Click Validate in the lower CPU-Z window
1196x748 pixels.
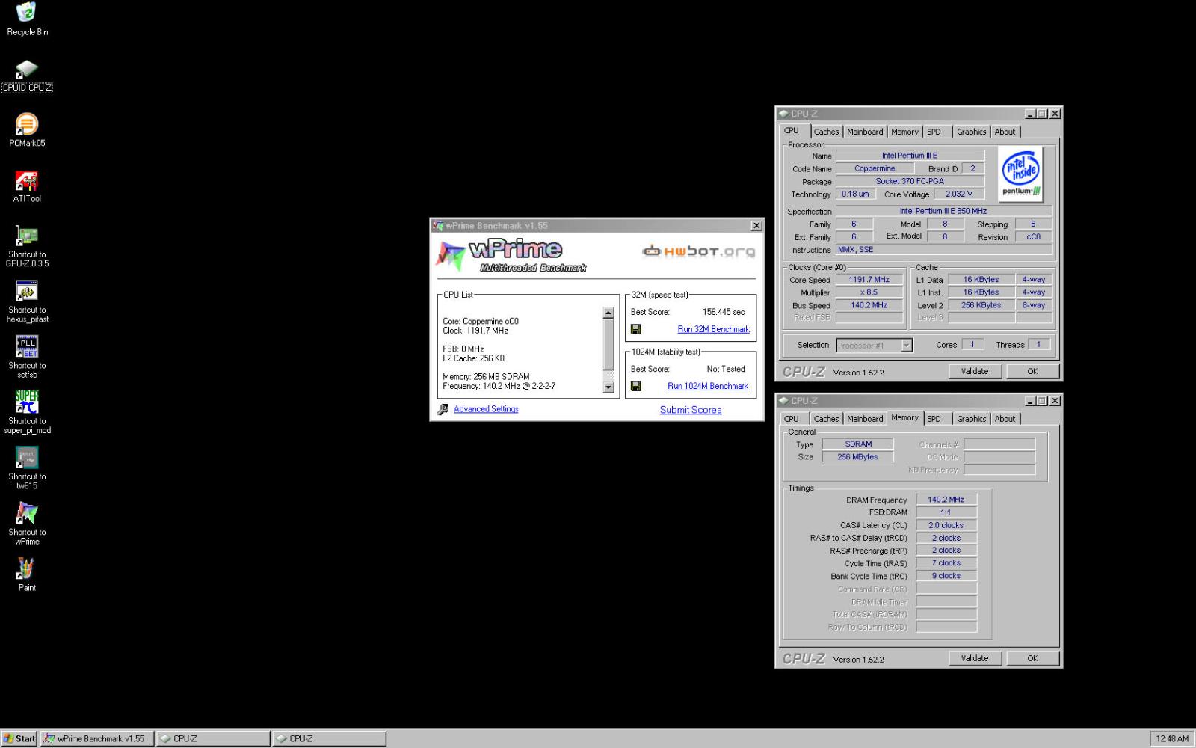(974, 658)
